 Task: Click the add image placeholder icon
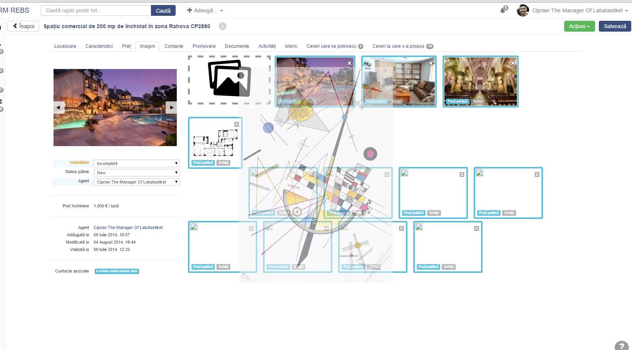click(229, 79)
